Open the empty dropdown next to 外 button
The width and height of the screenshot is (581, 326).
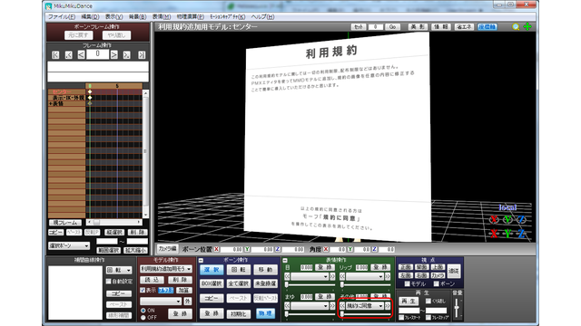(x=161, y=302)
